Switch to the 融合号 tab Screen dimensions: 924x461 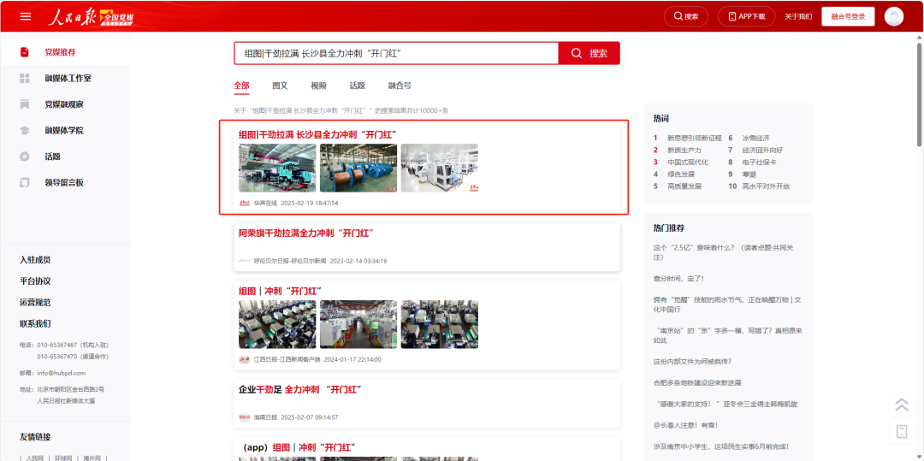click(x=400, y=86)
